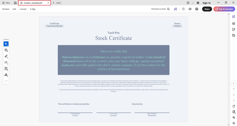
Task: Open AI Assistant panel icon in right rail
Action: (x=234, y=17)
